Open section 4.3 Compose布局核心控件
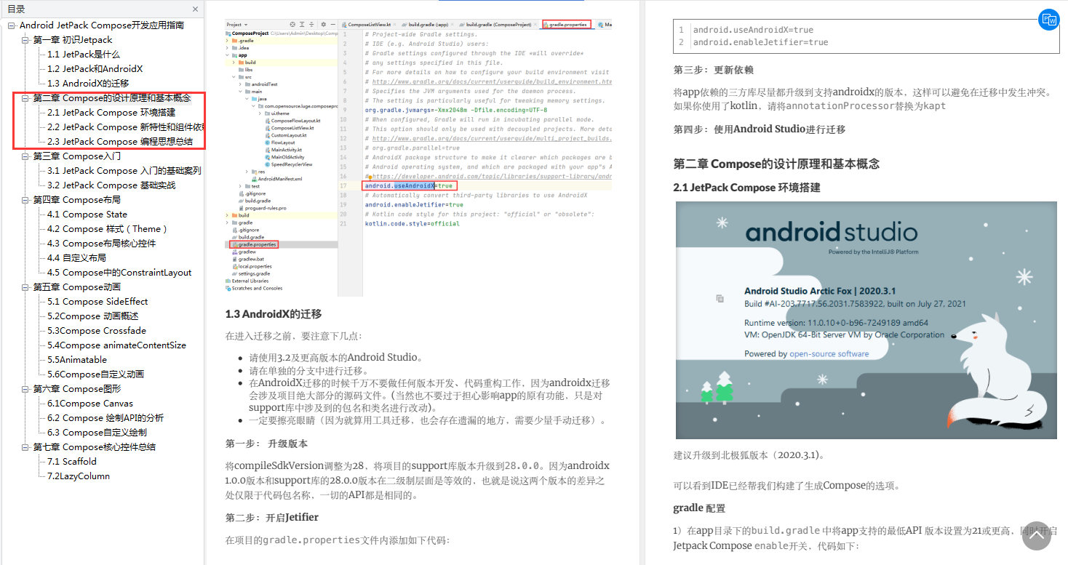The image size is (1068, 565). (102, 244)
